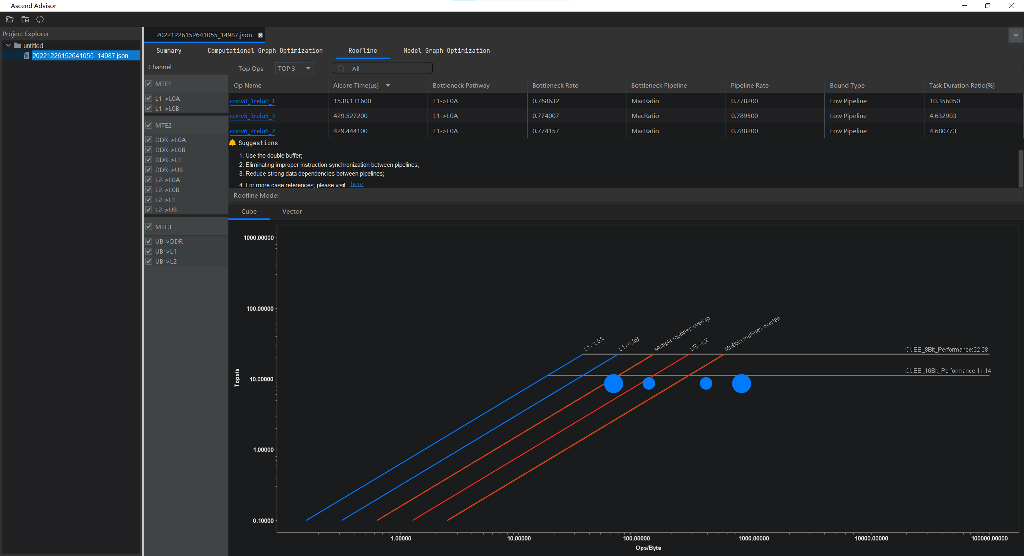Click the Aicore Time sort arrow
The image size is (1024, 556).
pos(388,86)
